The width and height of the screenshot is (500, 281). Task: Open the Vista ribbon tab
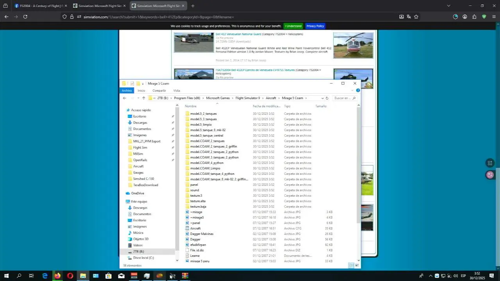coord(177,91)
